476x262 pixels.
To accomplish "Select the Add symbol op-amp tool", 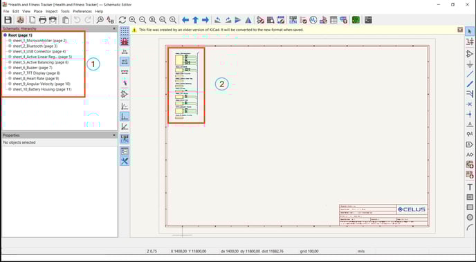I will pos(470,54).
